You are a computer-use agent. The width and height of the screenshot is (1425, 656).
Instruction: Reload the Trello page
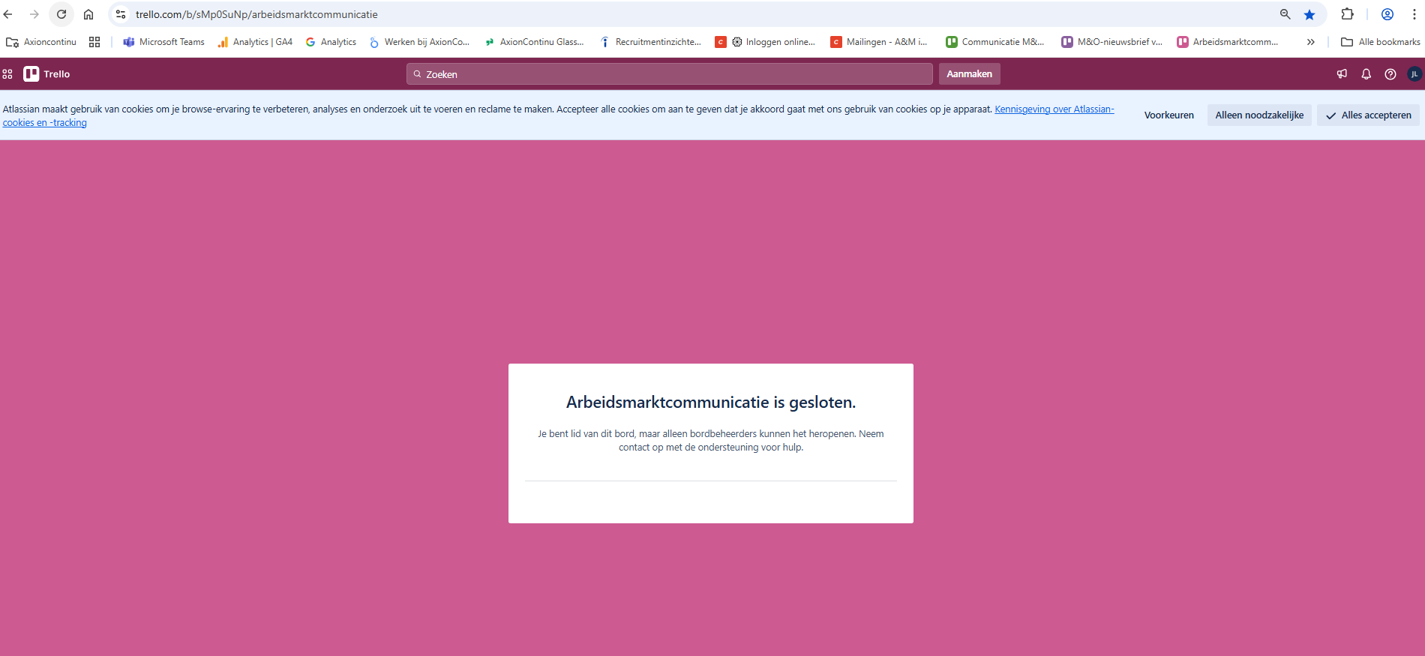click(x=61, y=14)
